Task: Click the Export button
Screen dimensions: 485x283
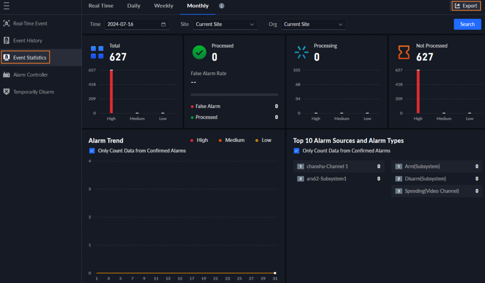Action: (x=466, y=6)
